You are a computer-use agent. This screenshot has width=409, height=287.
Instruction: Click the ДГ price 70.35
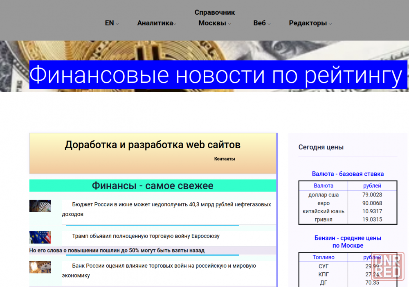372,282
